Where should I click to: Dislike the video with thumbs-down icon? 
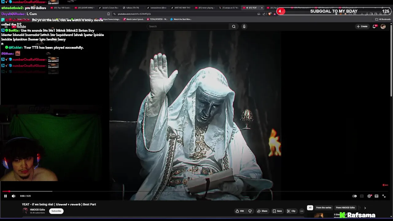click(250, 211)
